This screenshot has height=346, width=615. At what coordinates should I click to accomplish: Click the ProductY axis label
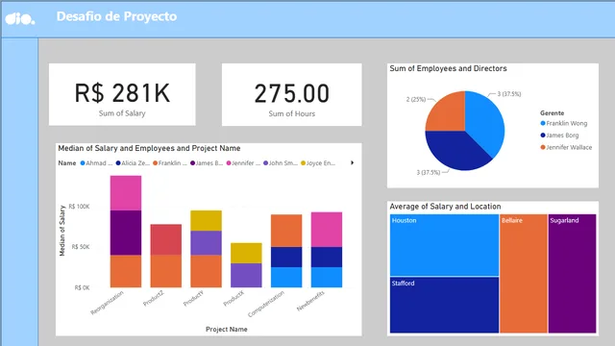coord(194,299)
